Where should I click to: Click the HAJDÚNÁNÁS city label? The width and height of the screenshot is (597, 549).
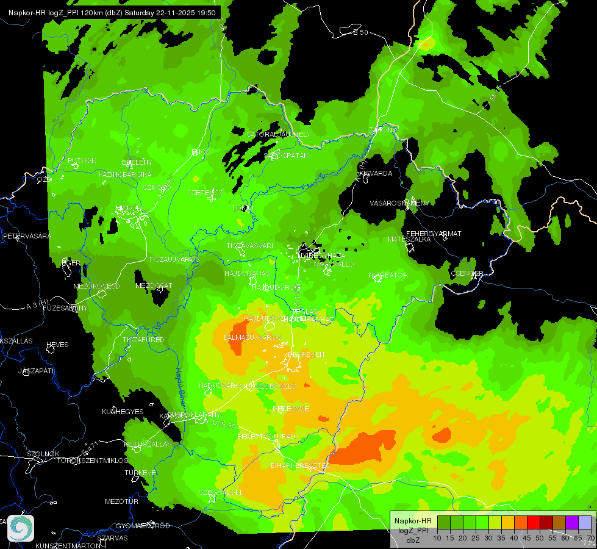pyautogui.click(x=247, y=273)
